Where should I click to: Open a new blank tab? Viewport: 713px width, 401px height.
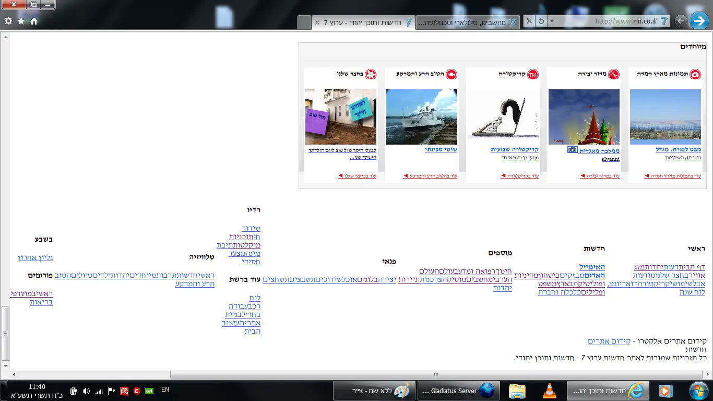[304, 22]
